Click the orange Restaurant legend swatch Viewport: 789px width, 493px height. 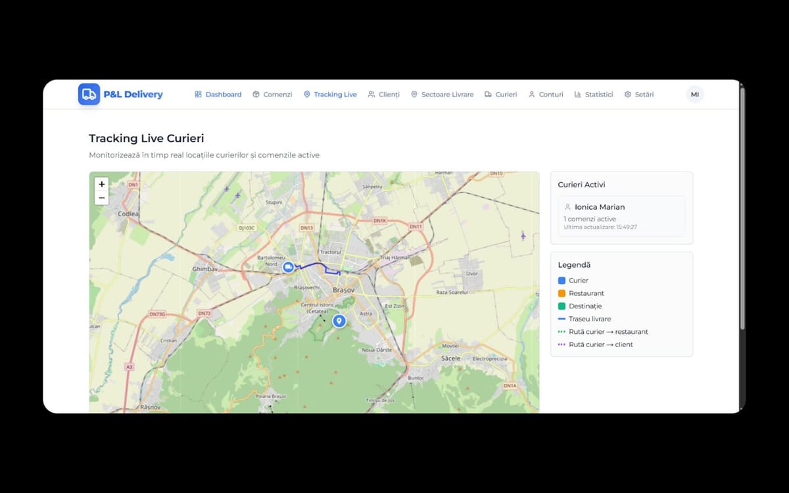pyautogui.click(x=562, y=293)
